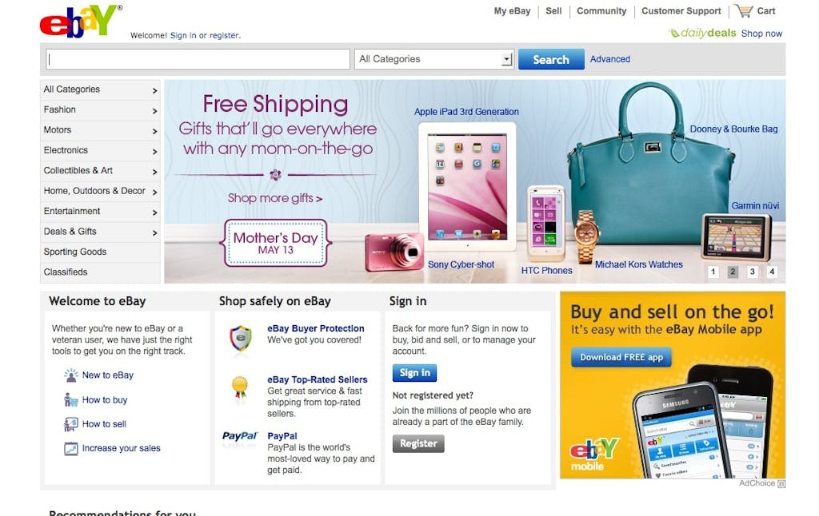This screenshot has height=516, width=819.
Task: Click the Top-Rated Sellers ribbon medal icon
Action: click(240, 387)
